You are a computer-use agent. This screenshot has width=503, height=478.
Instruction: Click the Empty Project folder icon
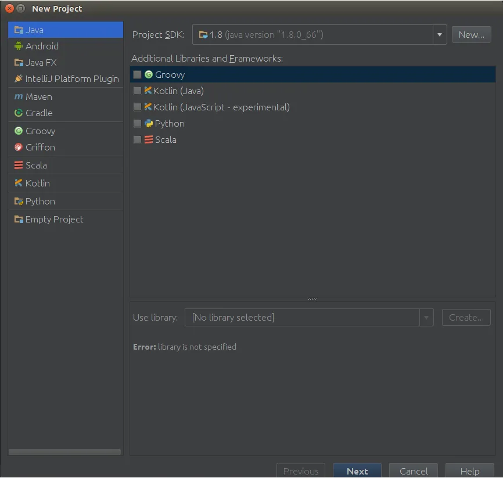coord(19,219)
